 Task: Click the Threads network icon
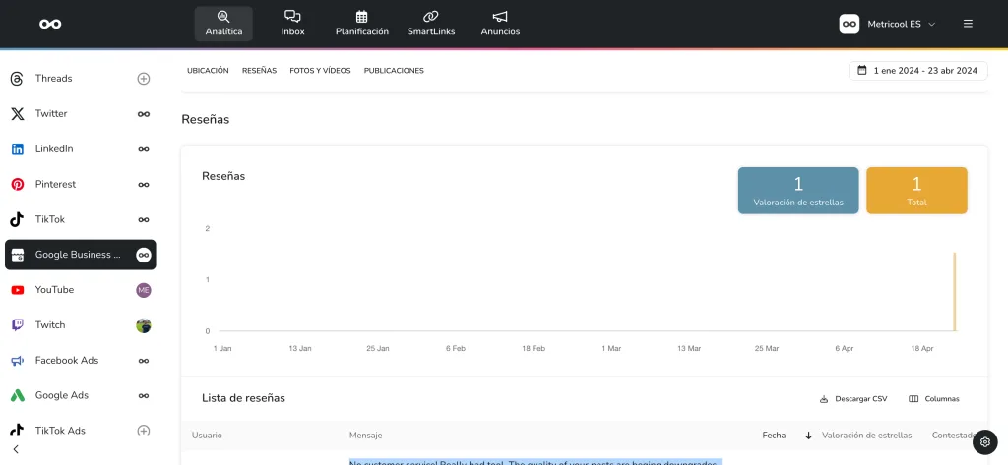coord(18,79)
